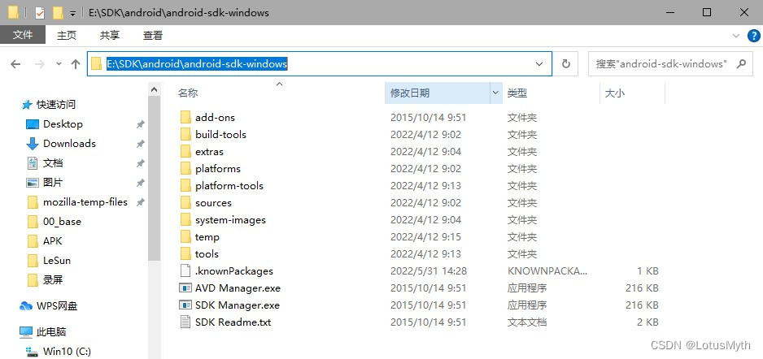The width and height of the screenshot is (763, 359).
Task: Select the .knownPackages file icon
Action: point(185,270)
